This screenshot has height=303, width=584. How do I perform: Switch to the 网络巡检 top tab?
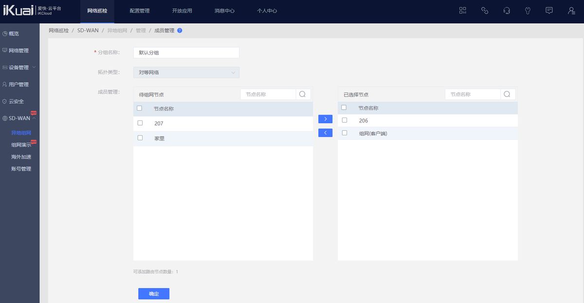coord(97,11)
